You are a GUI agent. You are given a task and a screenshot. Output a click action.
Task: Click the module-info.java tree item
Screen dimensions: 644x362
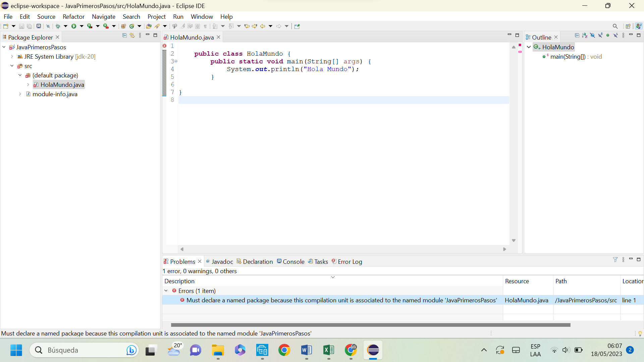click(55, 94)
